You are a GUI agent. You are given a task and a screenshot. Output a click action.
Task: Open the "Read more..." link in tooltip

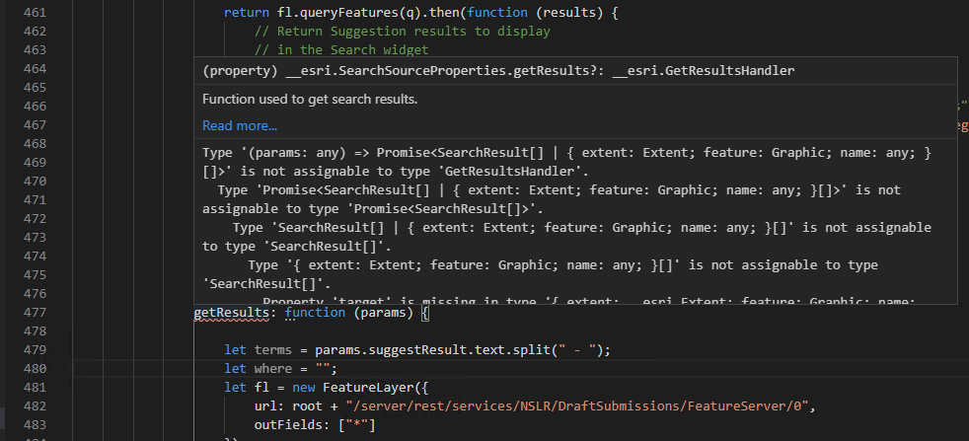240,125
